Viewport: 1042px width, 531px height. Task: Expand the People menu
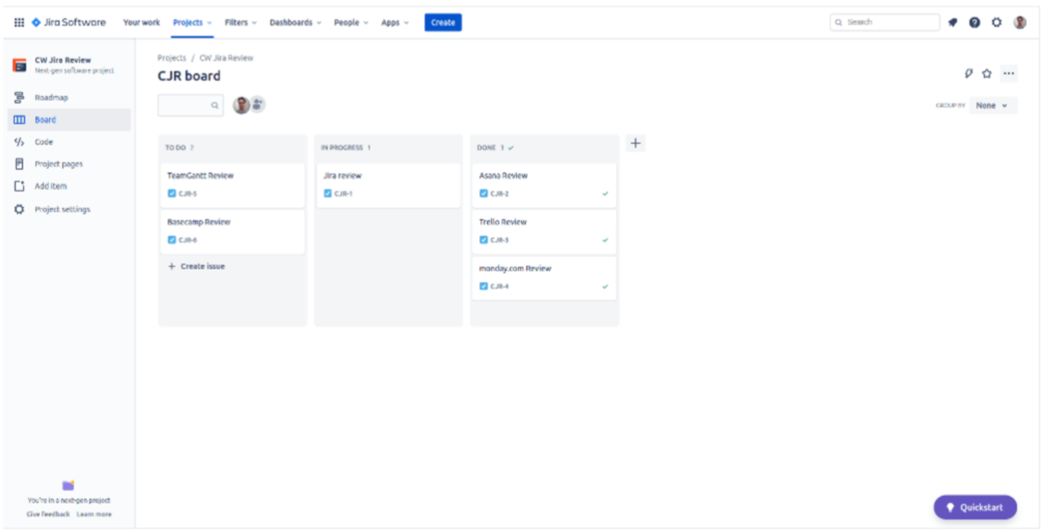tap(351, 22)
